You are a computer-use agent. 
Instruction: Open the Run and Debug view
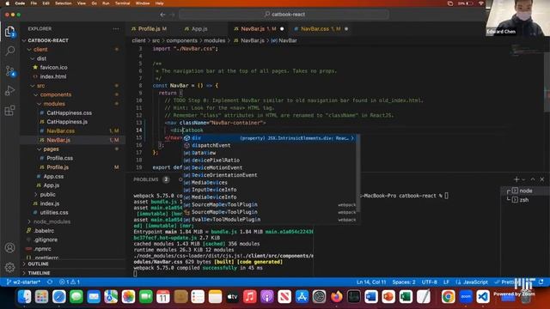(9, 91)
